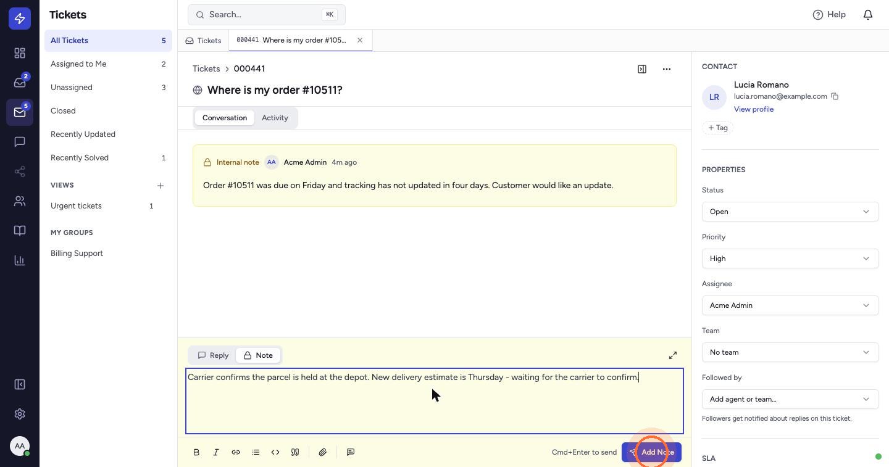Open Lucia Romano's View profile link

click(x=754, y=109)
